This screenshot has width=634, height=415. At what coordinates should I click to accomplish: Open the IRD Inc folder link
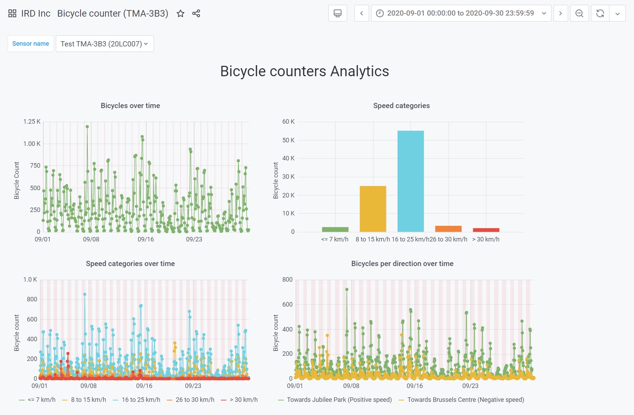click(36, 14)
